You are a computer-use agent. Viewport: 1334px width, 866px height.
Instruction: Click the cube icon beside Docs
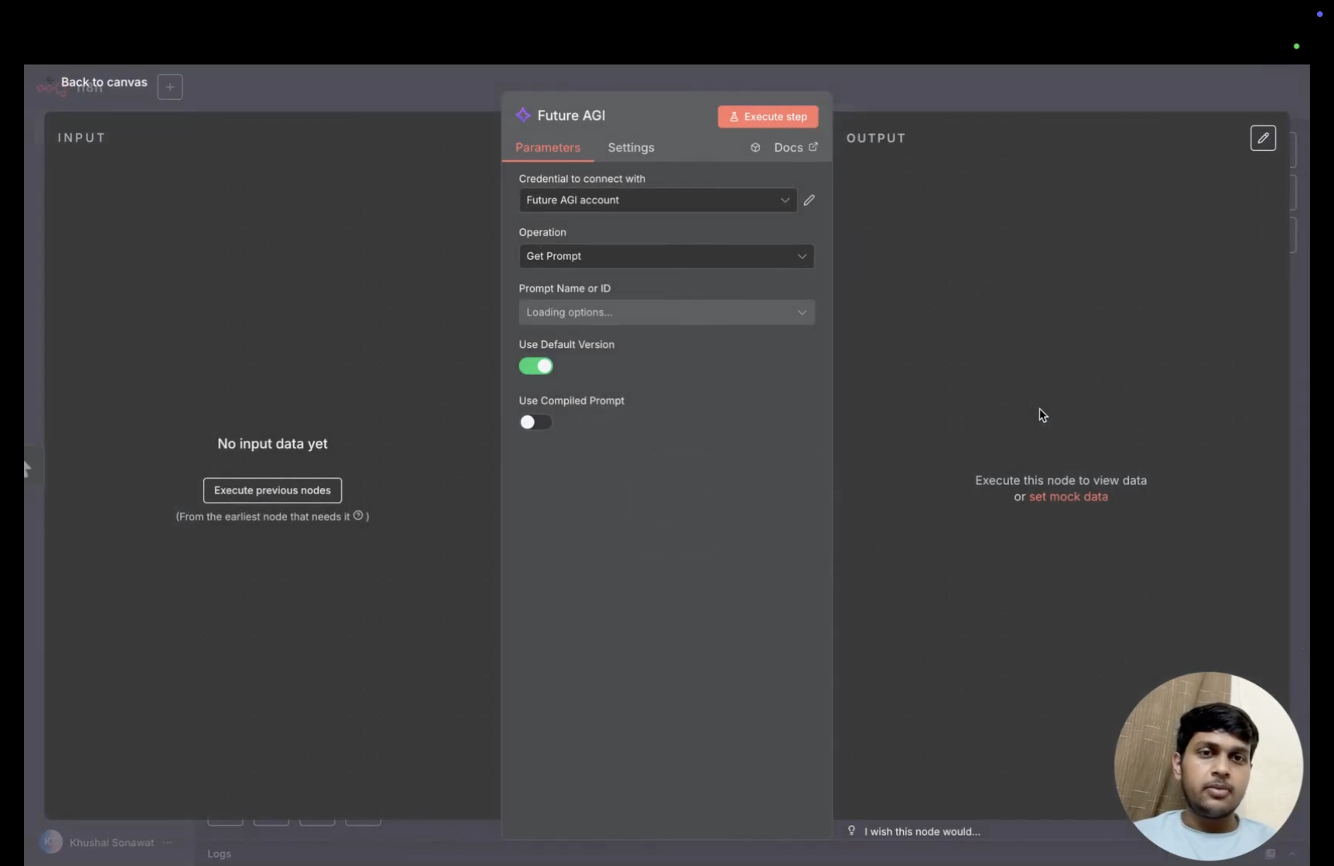coord(755,147)
